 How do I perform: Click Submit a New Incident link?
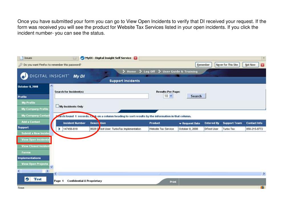(35, 133)
